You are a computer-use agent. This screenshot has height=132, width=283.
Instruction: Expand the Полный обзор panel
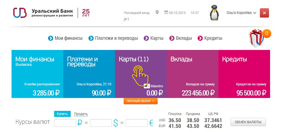click(x=141, y=101)
